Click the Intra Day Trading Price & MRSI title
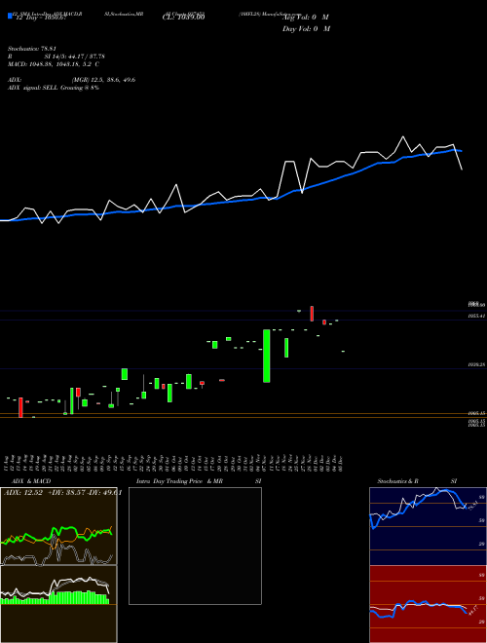This screenshot has width=487, height=643. click(x=199, y=481)
